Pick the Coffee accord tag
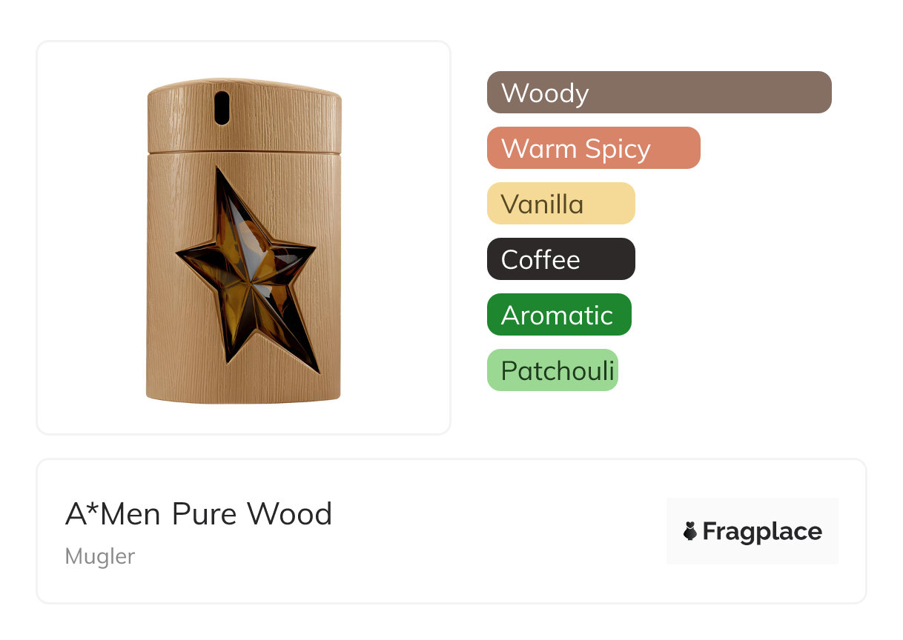The width and height of the screenshot is (903, 640). (x=561, y=259)
